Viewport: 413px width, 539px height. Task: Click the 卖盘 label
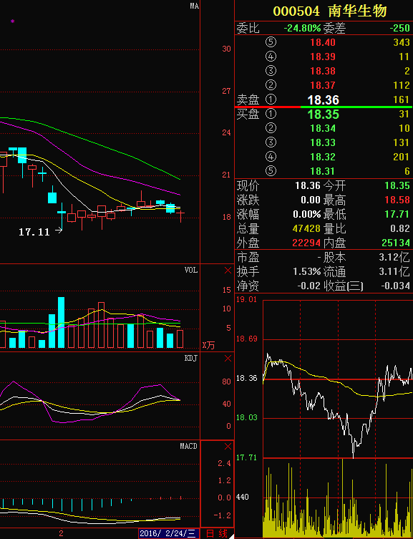click(248, 100)
